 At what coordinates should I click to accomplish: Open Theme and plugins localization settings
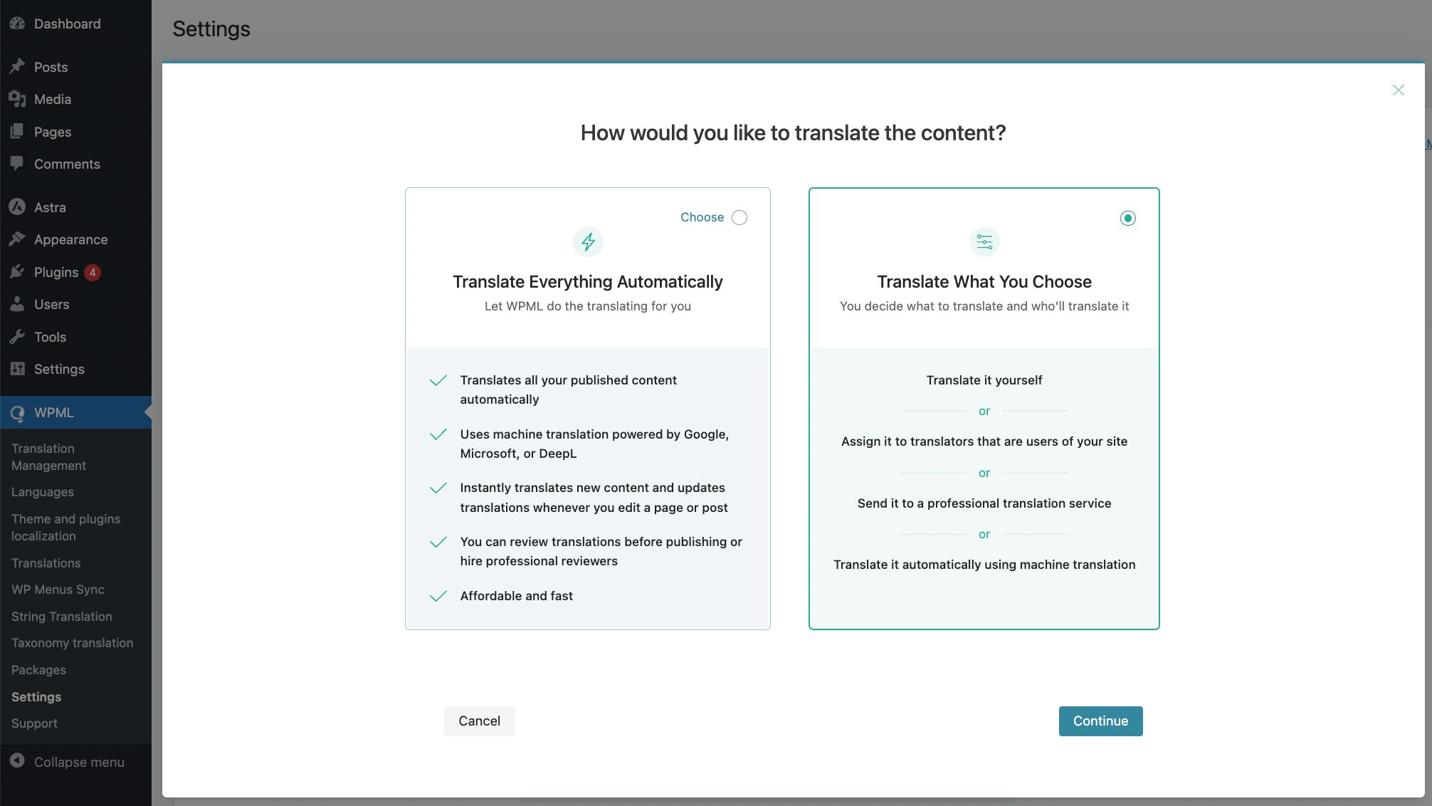coord(65,528)
